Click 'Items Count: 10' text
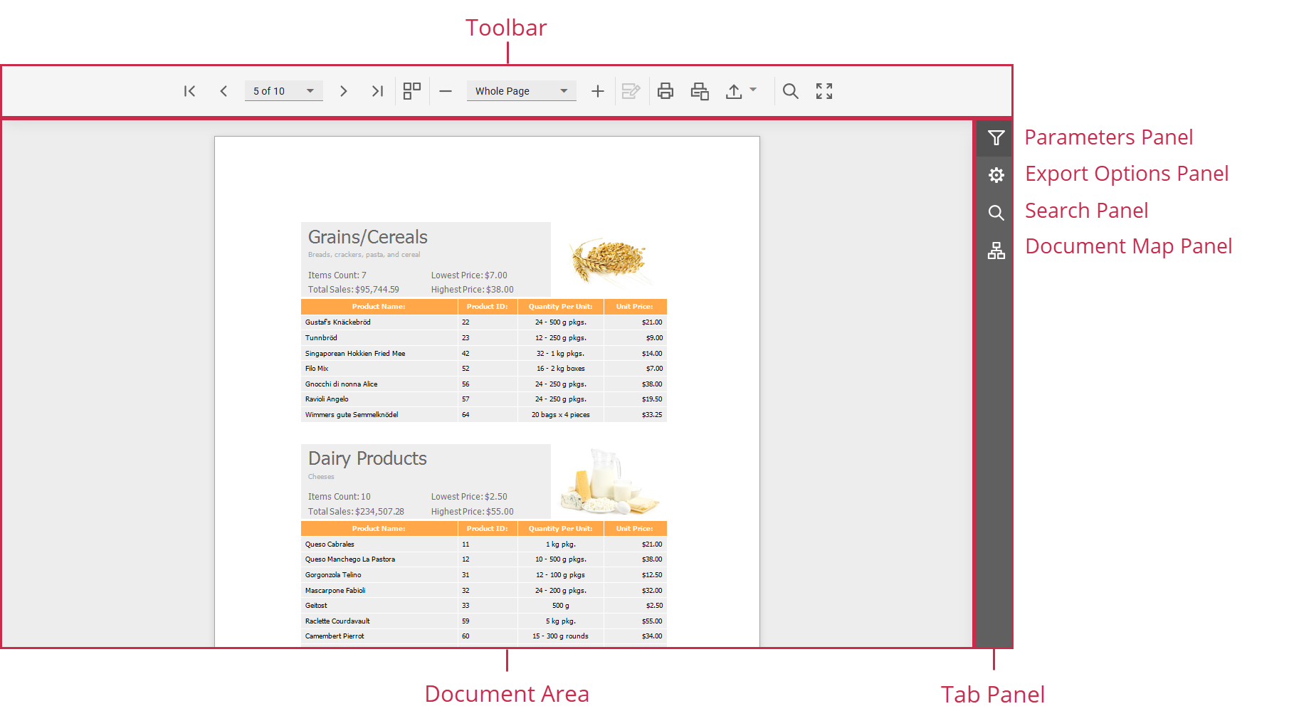 click(x=339, y=497)
